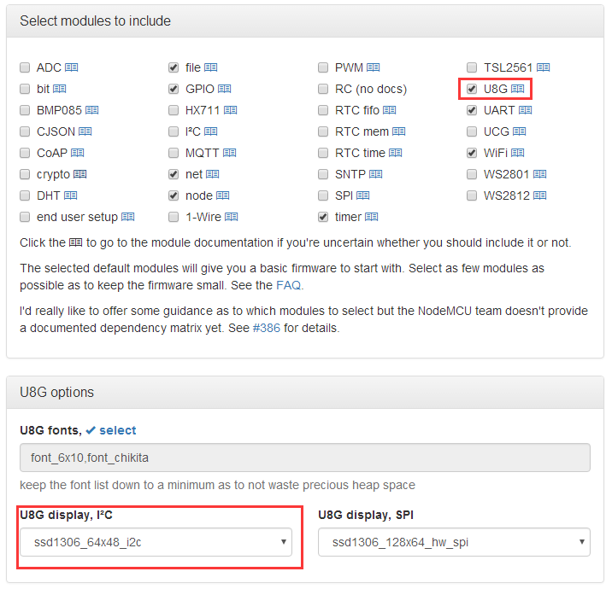Click the U8G fonts select link
612x589 pixels.
pyautogui.click(x=117, y=430)
